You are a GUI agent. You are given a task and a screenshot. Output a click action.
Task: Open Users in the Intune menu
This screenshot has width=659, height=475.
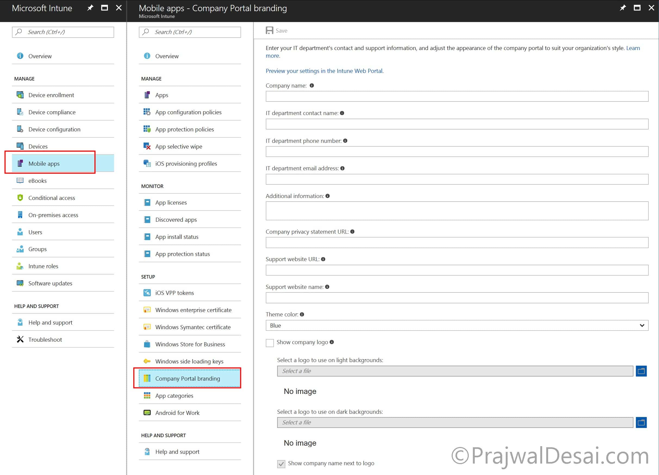click(63, 232)
